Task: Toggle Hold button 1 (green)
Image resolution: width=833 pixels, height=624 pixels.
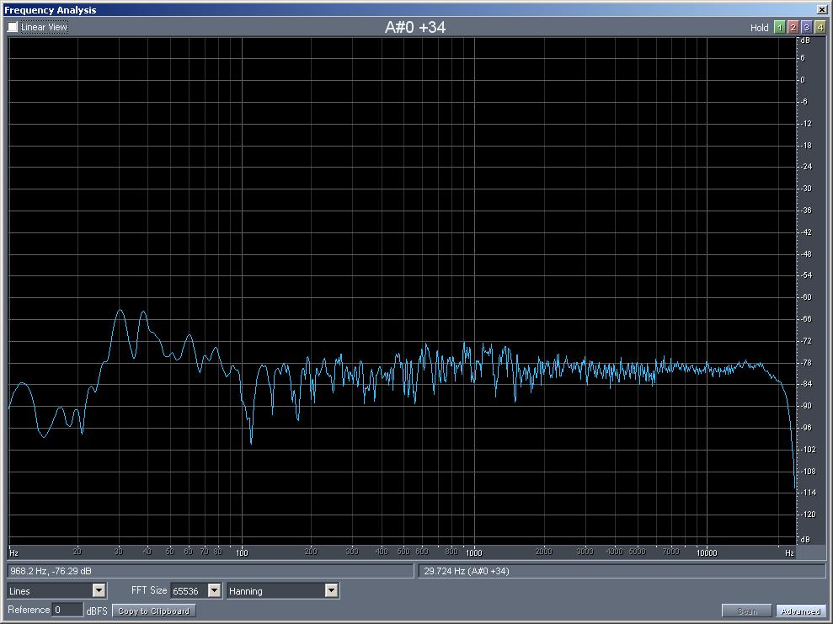Action: coord(779,28)
